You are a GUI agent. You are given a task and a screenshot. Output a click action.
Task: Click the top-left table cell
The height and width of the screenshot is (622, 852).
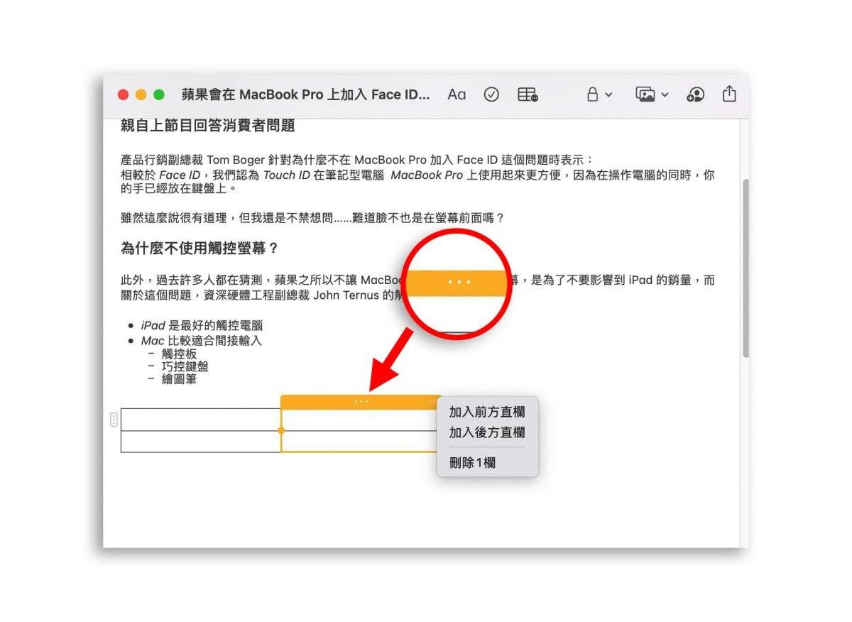click(x=201, y=420)
